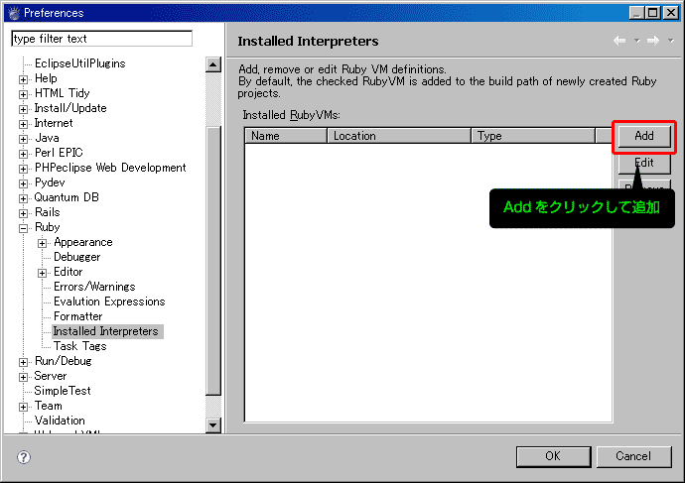Click the tree scrollbar up arrow
The height and width of the screenshot is (483, 685).
point(213,65)
